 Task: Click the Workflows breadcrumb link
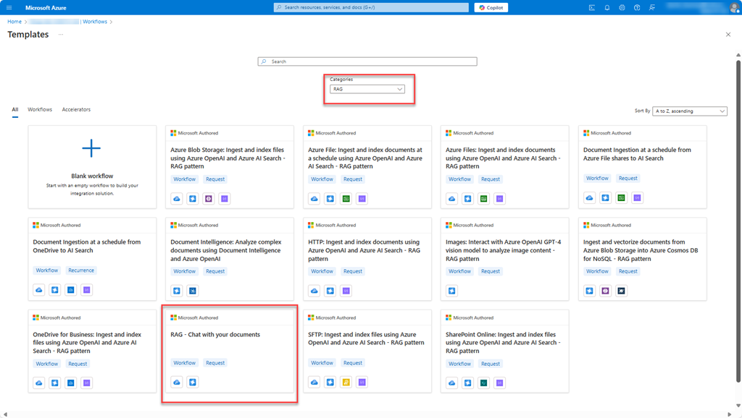tap(95, 22)
